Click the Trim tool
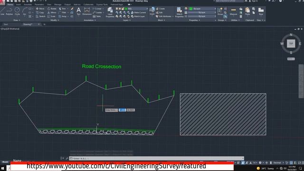 [x=62, y=9]
